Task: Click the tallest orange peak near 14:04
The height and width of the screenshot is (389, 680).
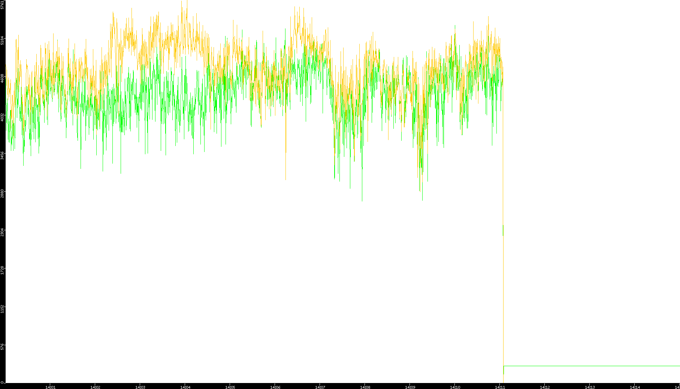Action: (x=182, y=3)
